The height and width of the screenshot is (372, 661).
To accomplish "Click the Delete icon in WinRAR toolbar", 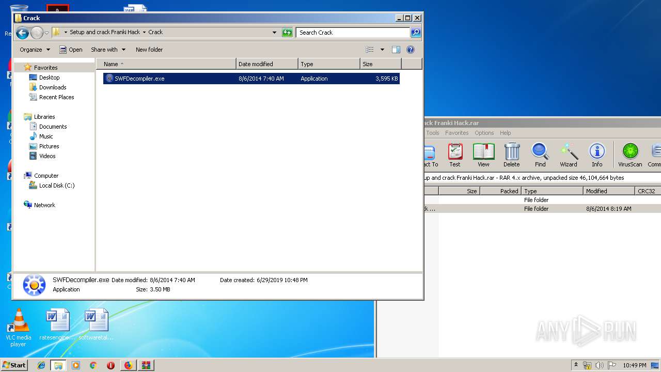I will pyautogui.click(x=511, y=156).
